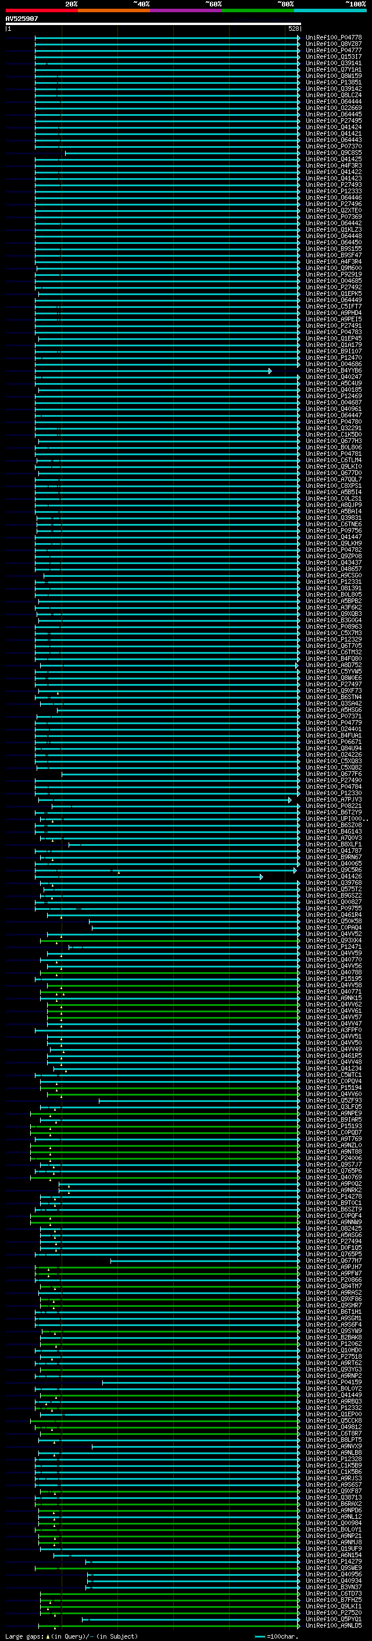
Task: Select hit label UniRef100_Q50K58
Action: pyautogui.click(x=333, y=921)
